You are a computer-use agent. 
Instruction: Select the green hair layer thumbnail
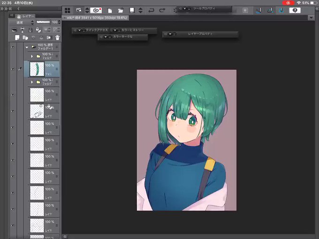pos(37,69)
